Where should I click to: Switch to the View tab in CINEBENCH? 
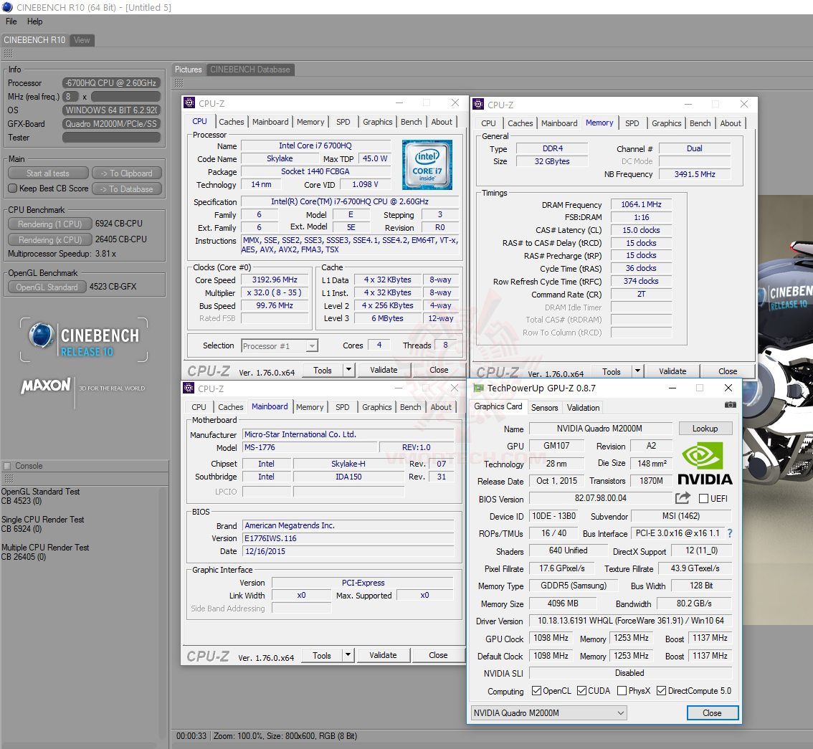coord(82,40)
